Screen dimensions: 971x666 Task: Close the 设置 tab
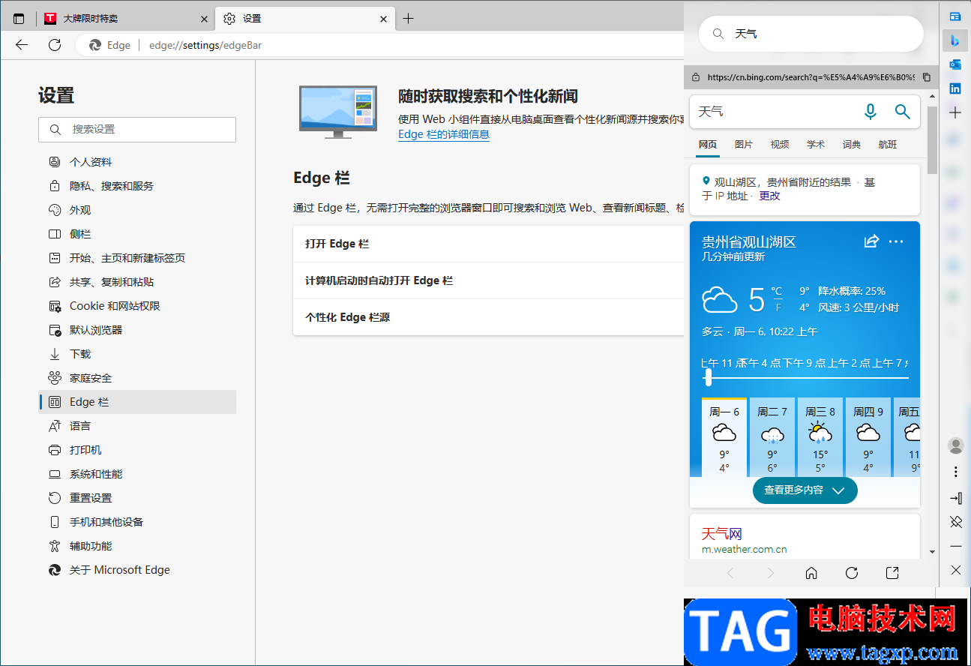pyautogui.click(x=383, y=19)
